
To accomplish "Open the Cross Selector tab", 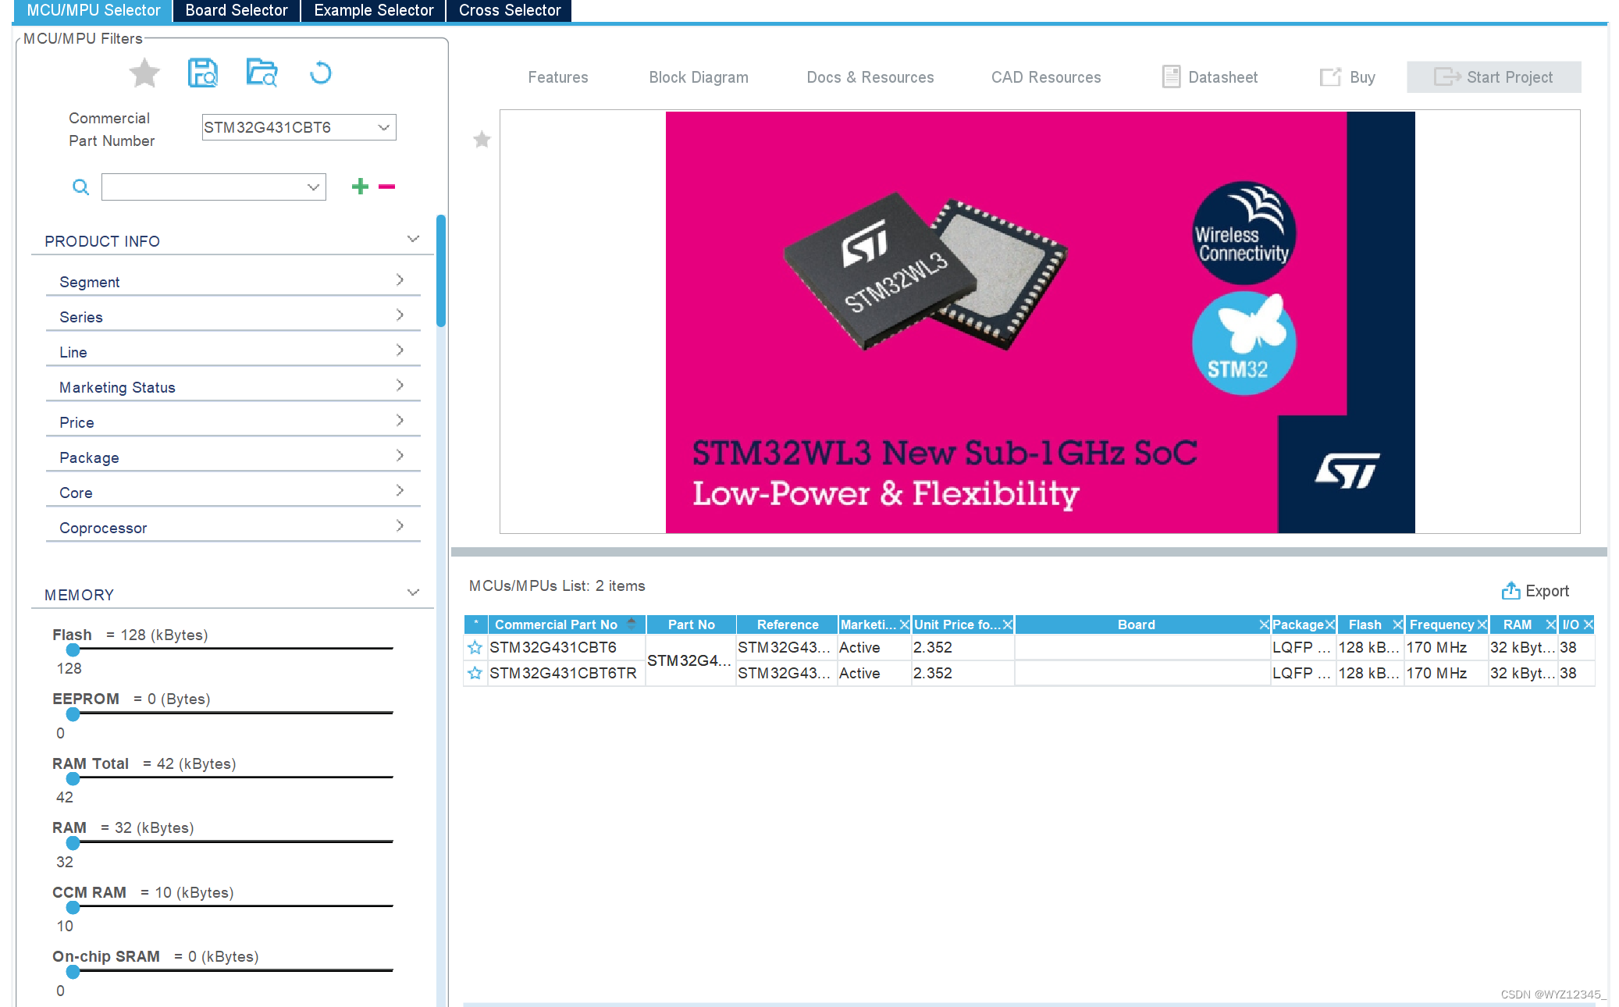I will pyautogui.click(x=509, y=10).
